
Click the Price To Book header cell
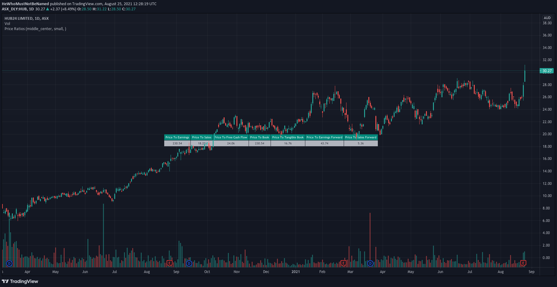[x=260, y=137]
